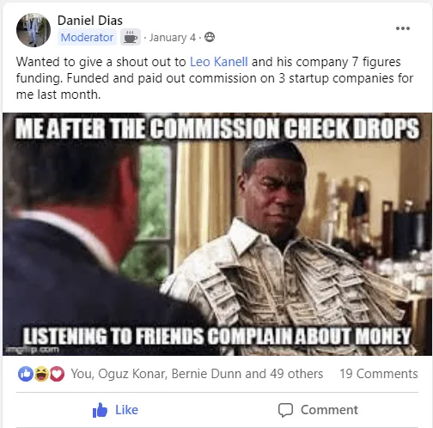
Task: Click the laughing haha reaction icon
Action: [x=41, y=374]
